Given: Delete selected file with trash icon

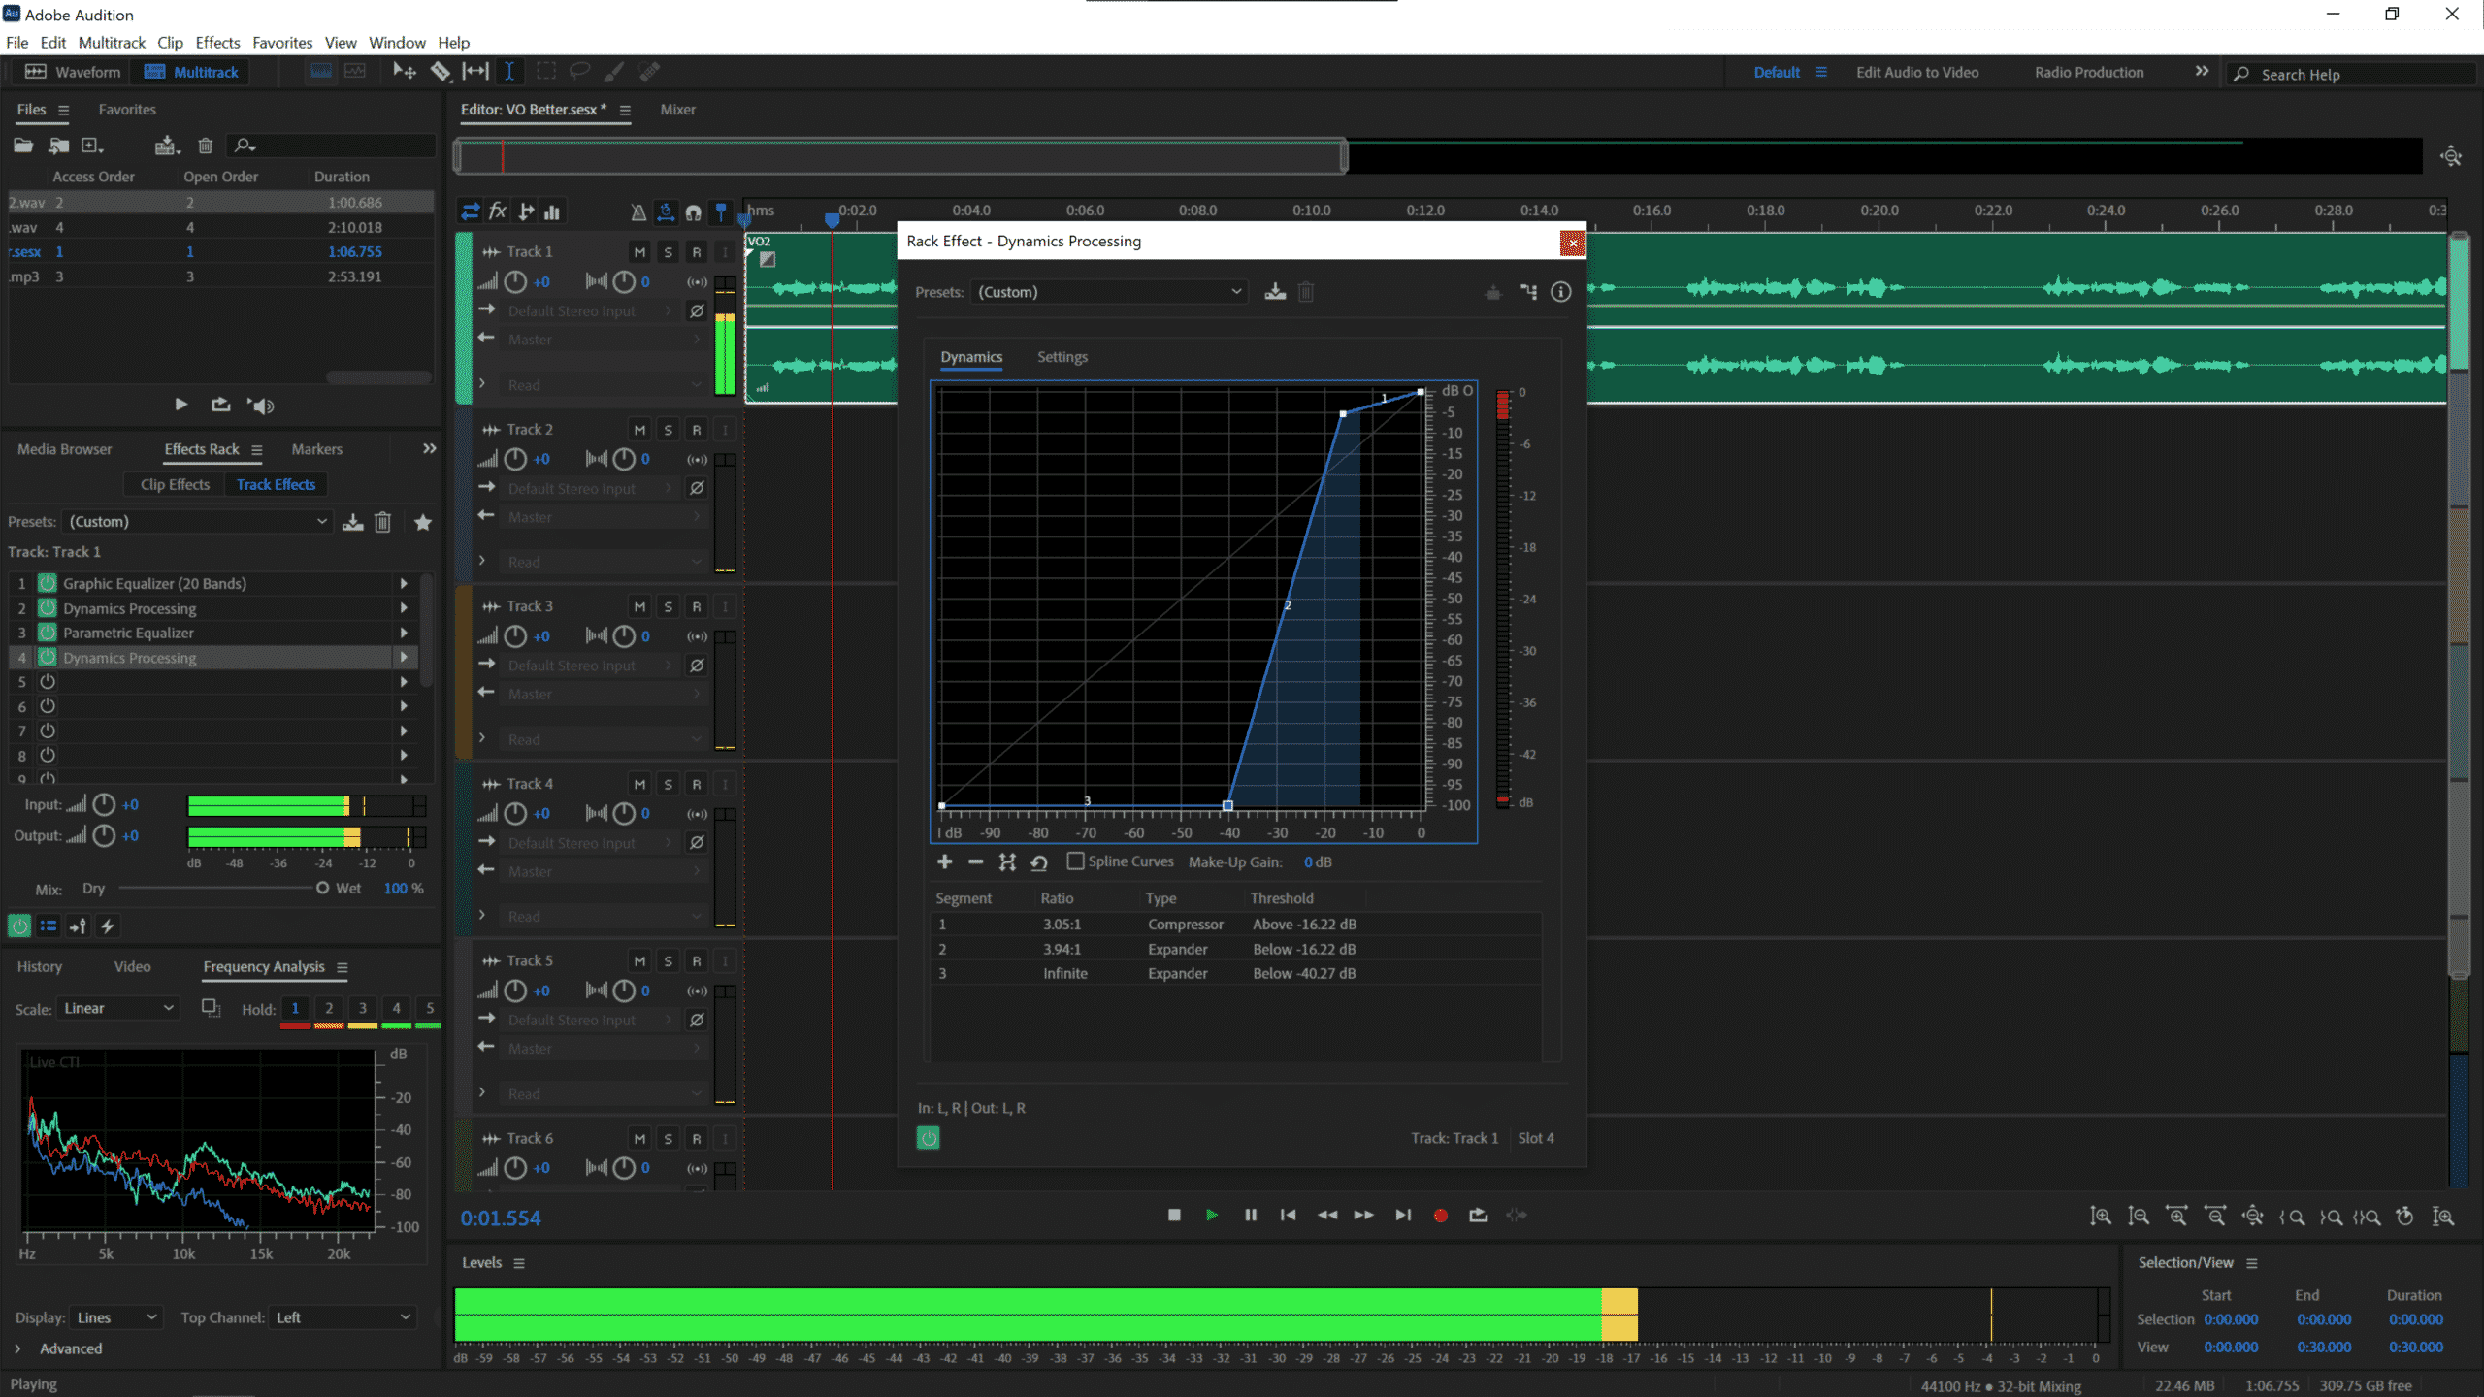Looking at the screenshot, I should click(x=205, y=146).
